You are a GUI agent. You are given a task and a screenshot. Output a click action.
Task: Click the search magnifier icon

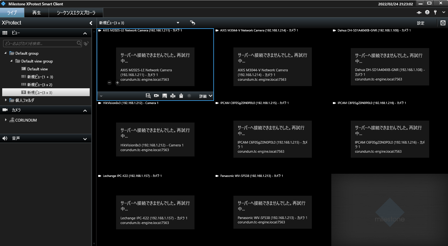79,44
